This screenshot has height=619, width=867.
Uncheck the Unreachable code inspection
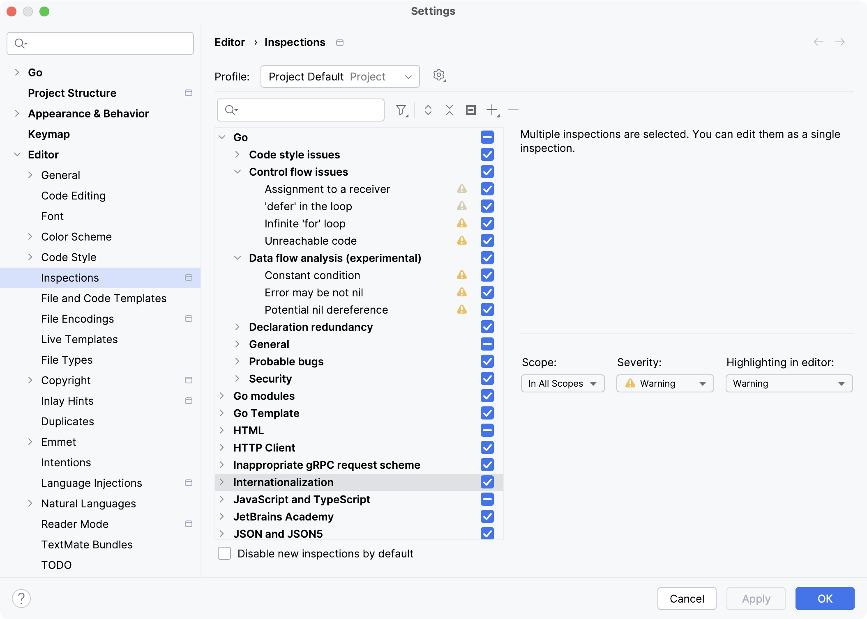[487, 241]
